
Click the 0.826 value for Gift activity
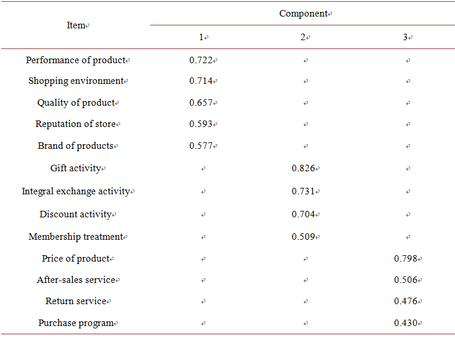pyautogui.click(x=304, y=168)
